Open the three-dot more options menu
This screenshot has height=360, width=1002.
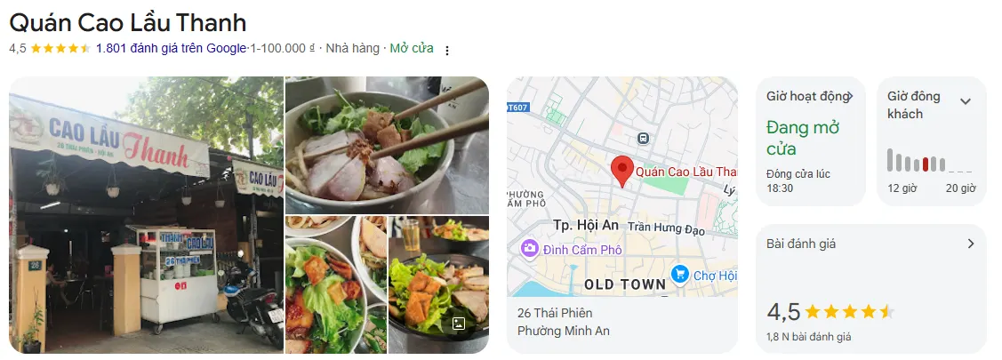coord(446,51)
